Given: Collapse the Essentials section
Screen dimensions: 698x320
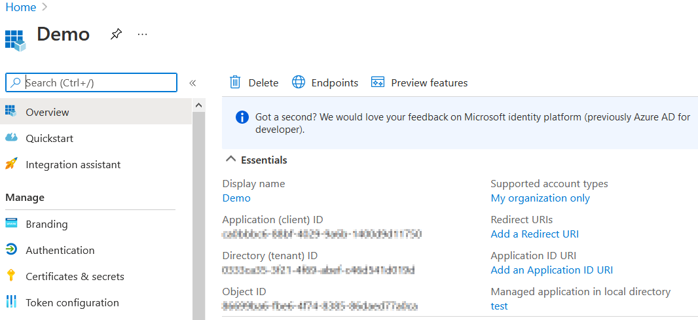Looking at the screenshot, I should pos(230,160).
